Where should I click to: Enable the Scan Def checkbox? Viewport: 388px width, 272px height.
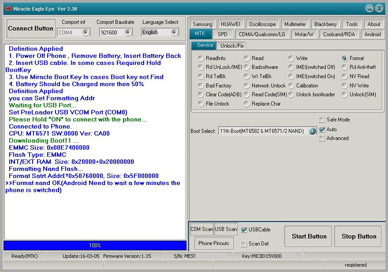244,244
